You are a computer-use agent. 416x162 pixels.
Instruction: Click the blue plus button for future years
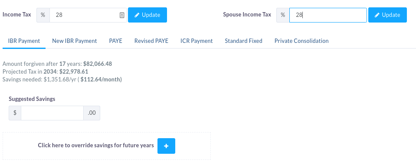click(x=166, y=146)
